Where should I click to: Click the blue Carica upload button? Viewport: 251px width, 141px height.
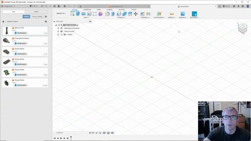coord(26,16)
